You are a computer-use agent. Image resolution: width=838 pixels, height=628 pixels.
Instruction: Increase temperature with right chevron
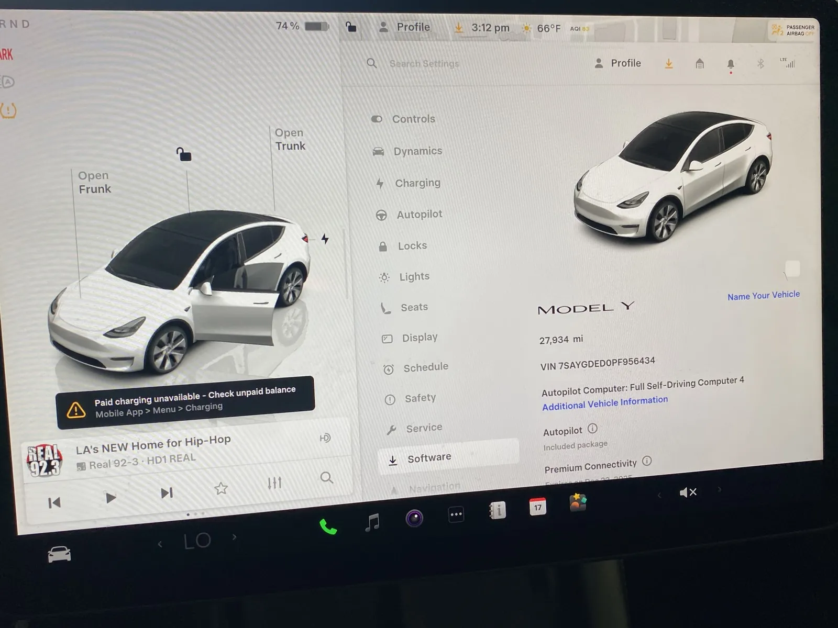[234, 537]
